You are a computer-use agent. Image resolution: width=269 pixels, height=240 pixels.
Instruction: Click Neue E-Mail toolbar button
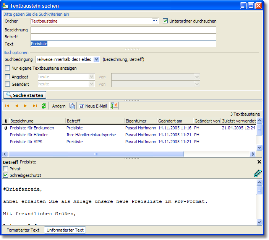pos(92,106)
